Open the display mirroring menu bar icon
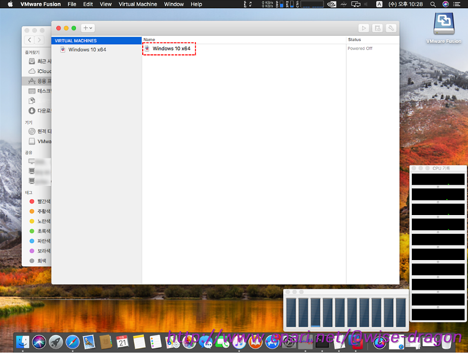Screen dimensions: 468x353 click(x=356, y=4)
